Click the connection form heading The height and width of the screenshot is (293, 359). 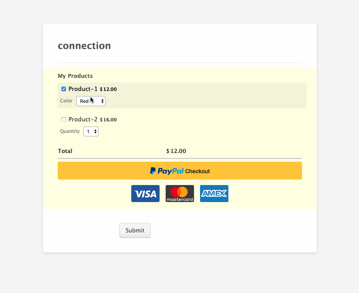pos(84,46)
